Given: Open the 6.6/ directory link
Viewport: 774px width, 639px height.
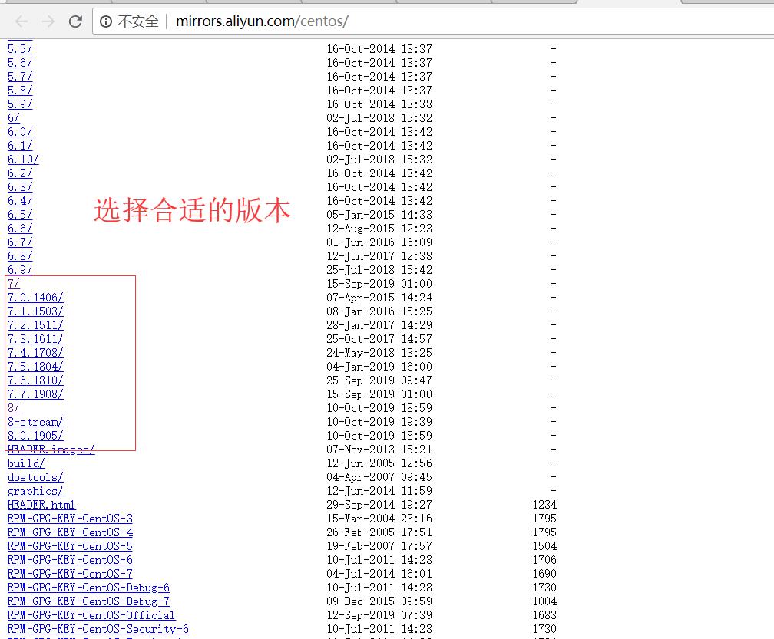Looking at the screenshot, I should click(x=20, y=229).
